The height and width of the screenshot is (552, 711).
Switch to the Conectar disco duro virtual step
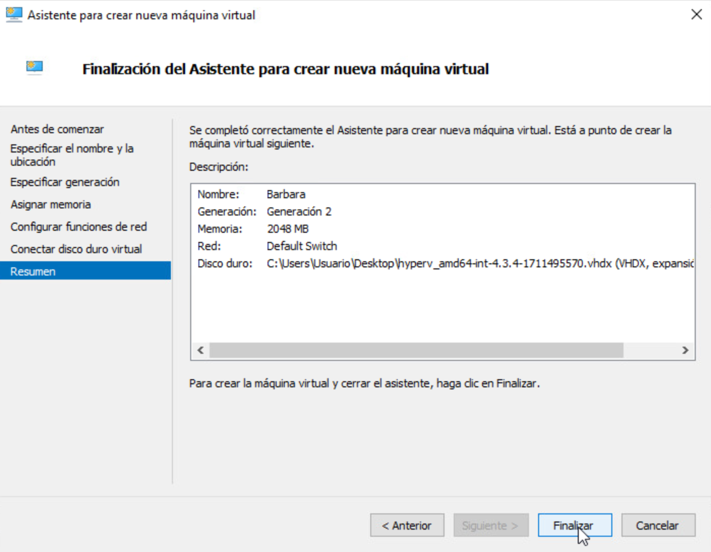coord(76,249)
